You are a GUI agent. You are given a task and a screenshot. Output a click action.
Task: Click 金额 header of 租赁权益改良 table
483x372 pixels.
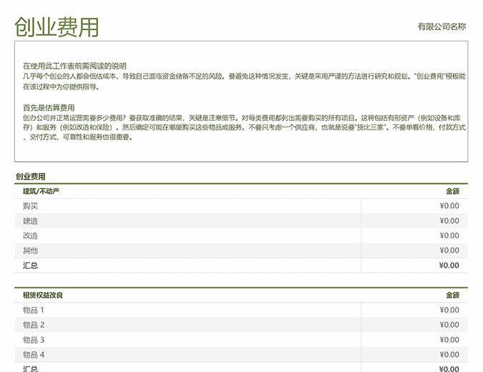click(452, 295)
